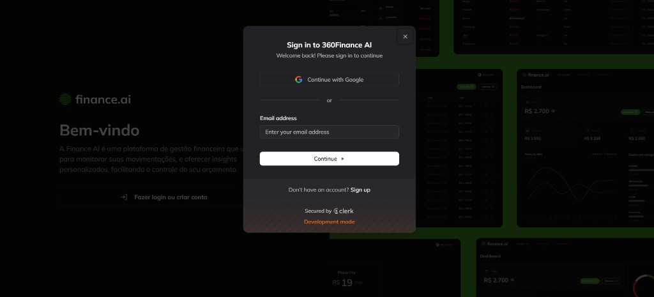Click the login arrow icon beside Fazer login
This screenshot has height=297, width=654.
pos(124,197)
